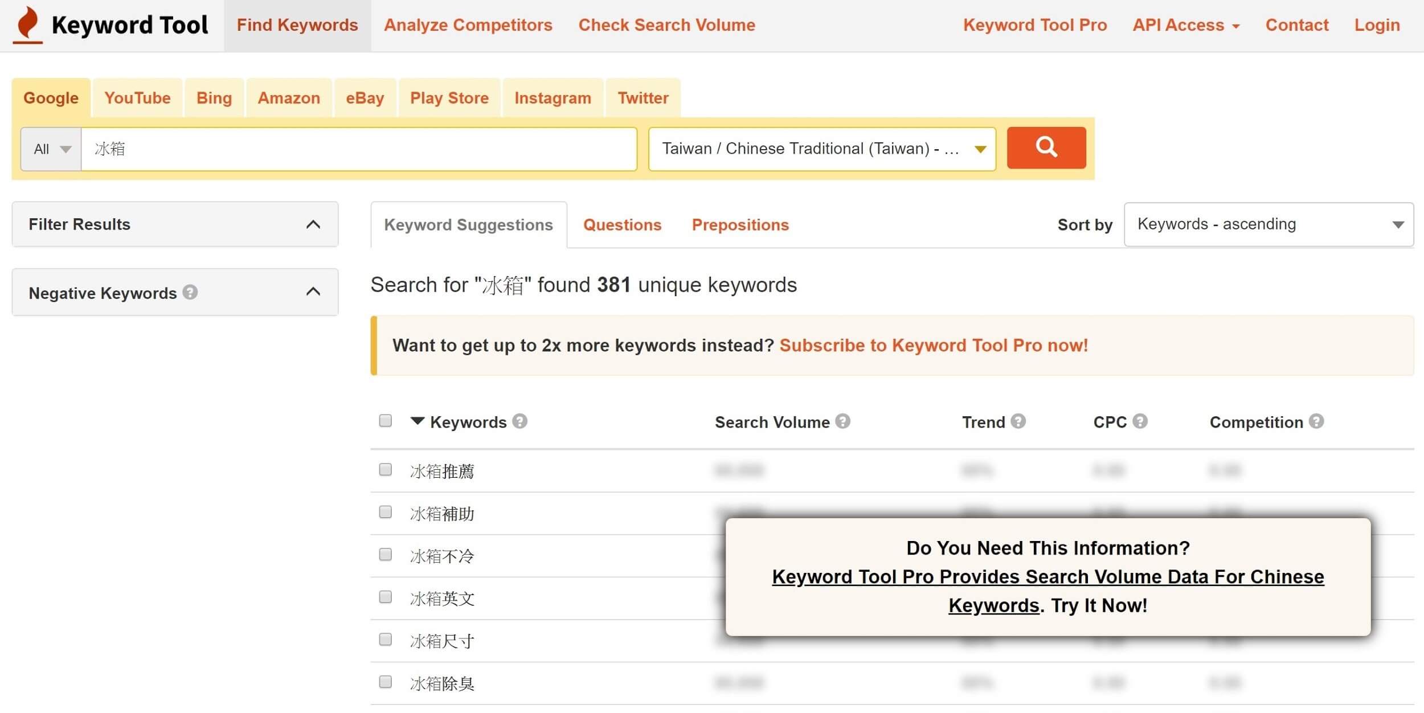Screen dimensions: 1424x713
Task: Open the API Access dropdown menu
Action: point(1186,25)
